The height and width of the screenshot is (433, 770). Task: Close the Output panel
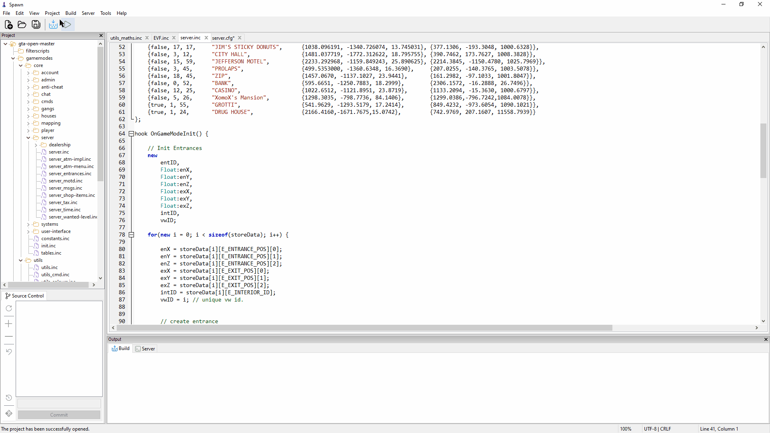click(766, 340)
